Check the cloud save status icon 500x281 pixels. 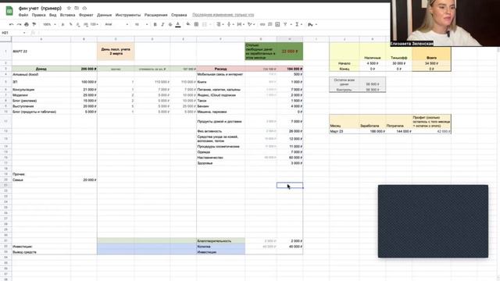84,8
